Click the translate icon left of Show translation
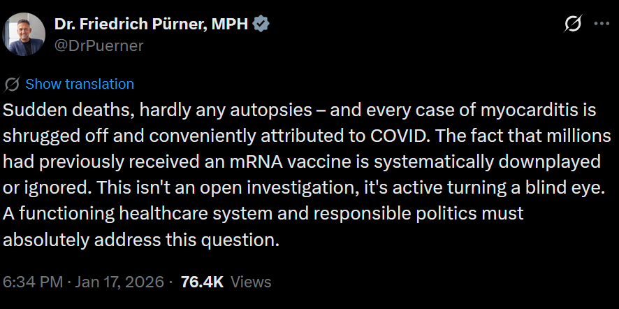This screenshot has height=309, width=619. (12, 85)
